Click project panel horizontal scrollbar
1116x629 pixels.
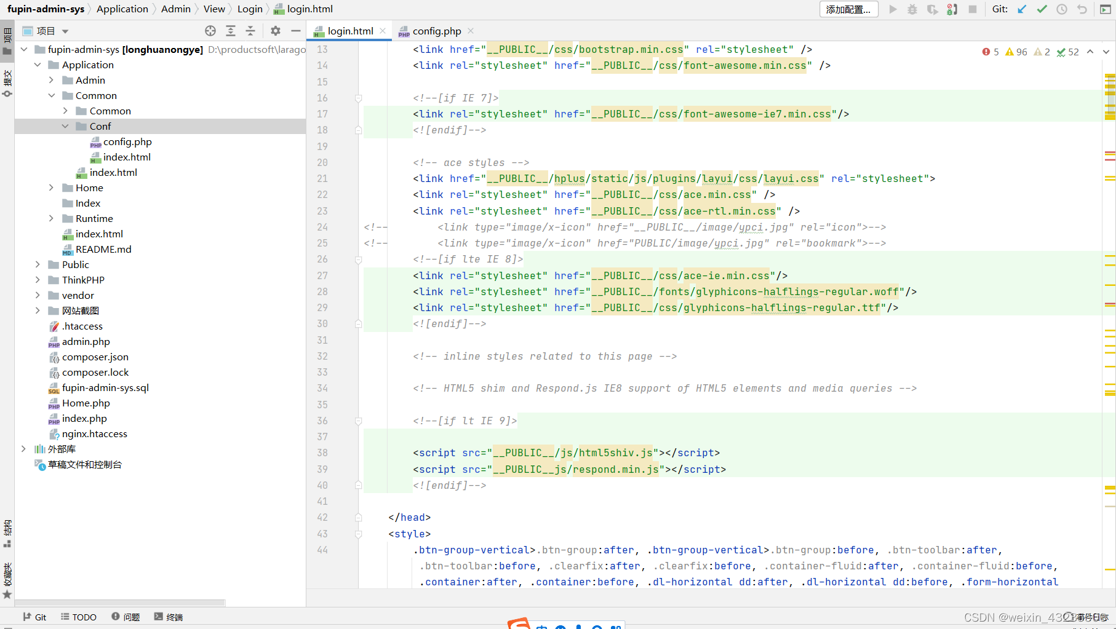pos(120,603)
